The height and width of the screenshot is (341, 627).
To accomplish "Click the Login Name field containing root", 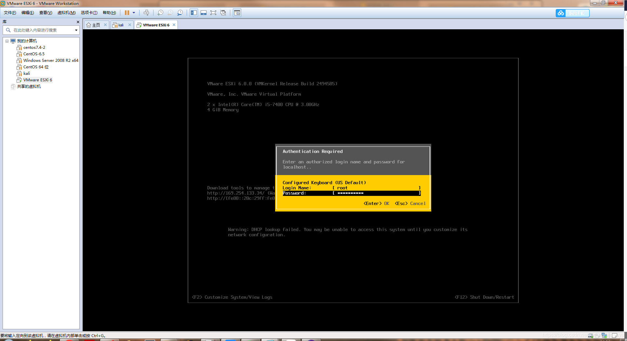I will coord(377,188).
